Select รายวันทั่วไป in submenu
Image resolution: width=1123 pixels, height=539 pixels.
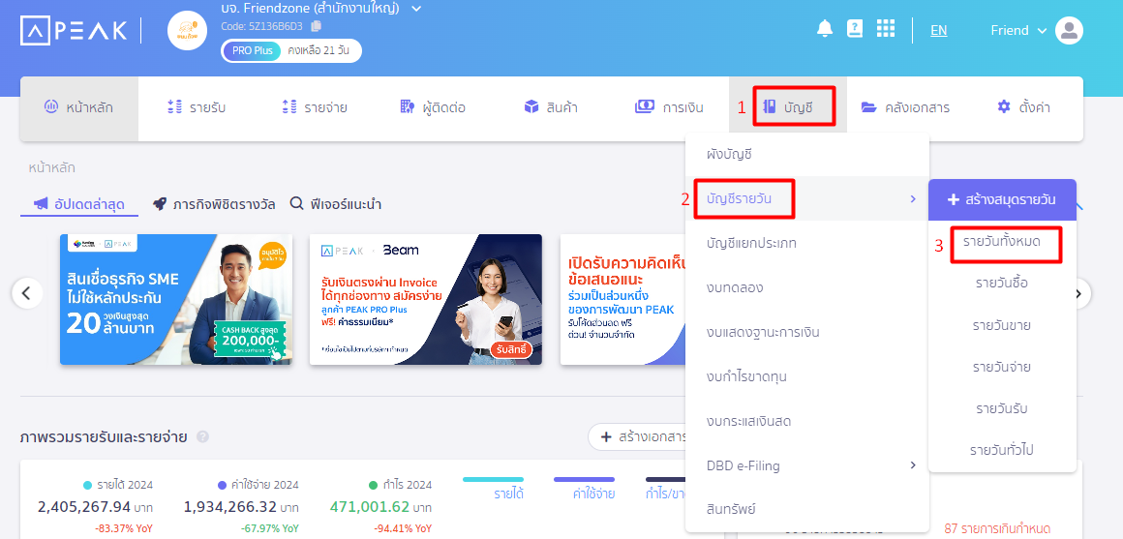pyautogui.click(x=1002, y=450)
